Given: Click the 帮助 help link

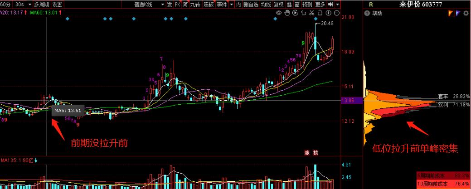Looking at the screenshot, I should click(377, 13).
